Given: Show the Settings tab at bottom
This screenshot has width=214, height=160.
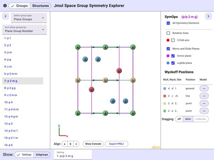Looking at the screenshot, I should [24, 155].
